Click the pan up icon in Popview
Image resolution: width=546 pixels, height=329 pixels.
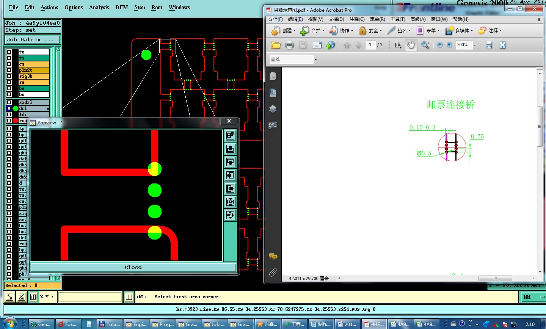(230, 149)
